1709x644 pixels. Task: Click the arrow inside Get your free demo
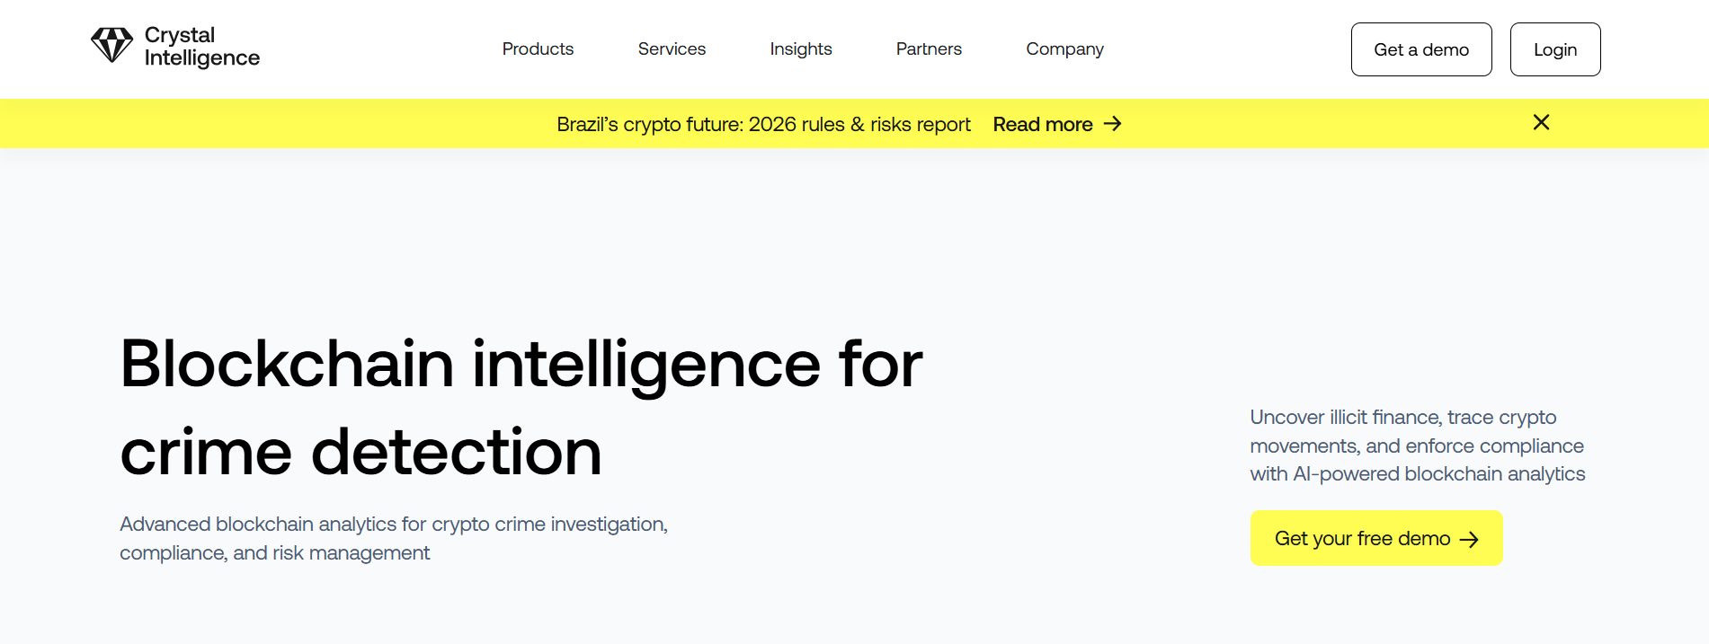pos(1471,538)
